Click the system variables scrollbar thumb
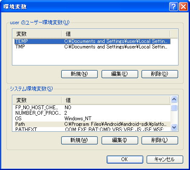Image resolution: width=190 pixels, height=170 pixels. [x=174, y=108]
